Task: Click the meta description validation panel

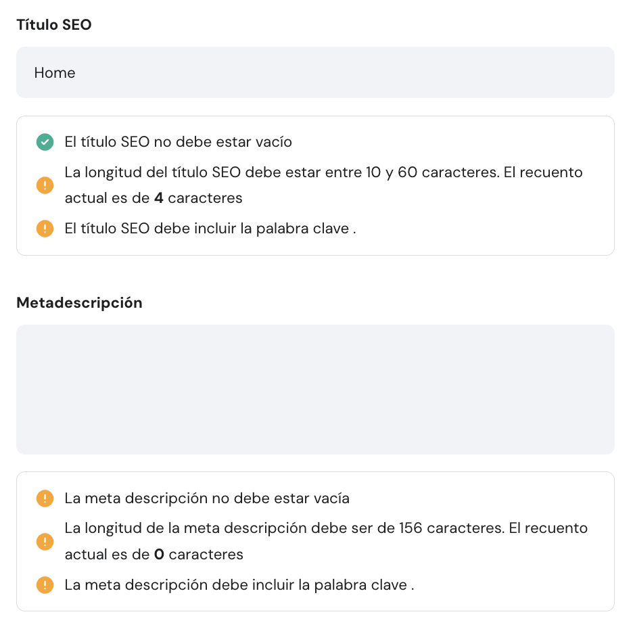Action: coord(315,541)
